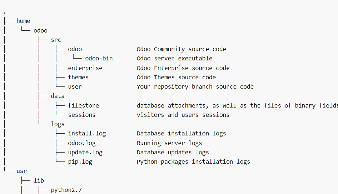
Task: Select the themes directory entry
Action: [x=78, y=77]
